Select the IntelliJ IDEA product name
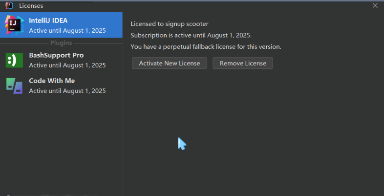 click(x=48, y=21)
